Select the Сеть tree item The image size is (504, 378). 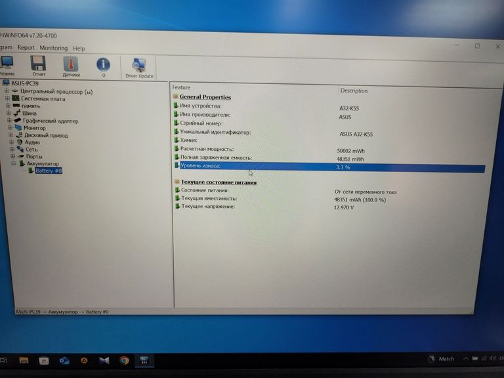pos(31,149)
